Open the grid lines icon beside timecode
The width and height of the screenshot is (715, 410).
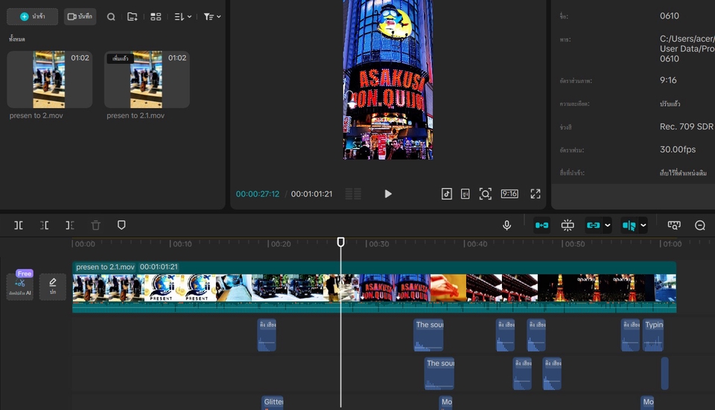click(353, 194)
